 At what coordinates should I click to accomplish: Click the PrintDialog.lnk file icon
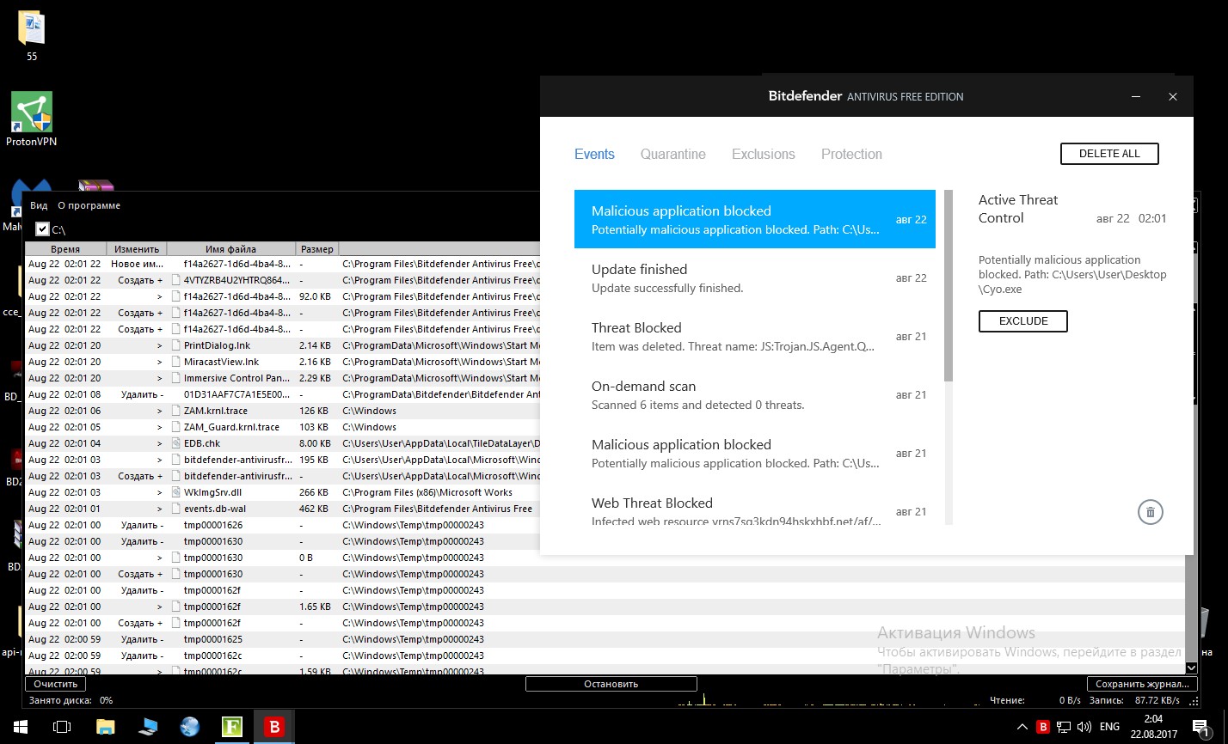(176, 345)
